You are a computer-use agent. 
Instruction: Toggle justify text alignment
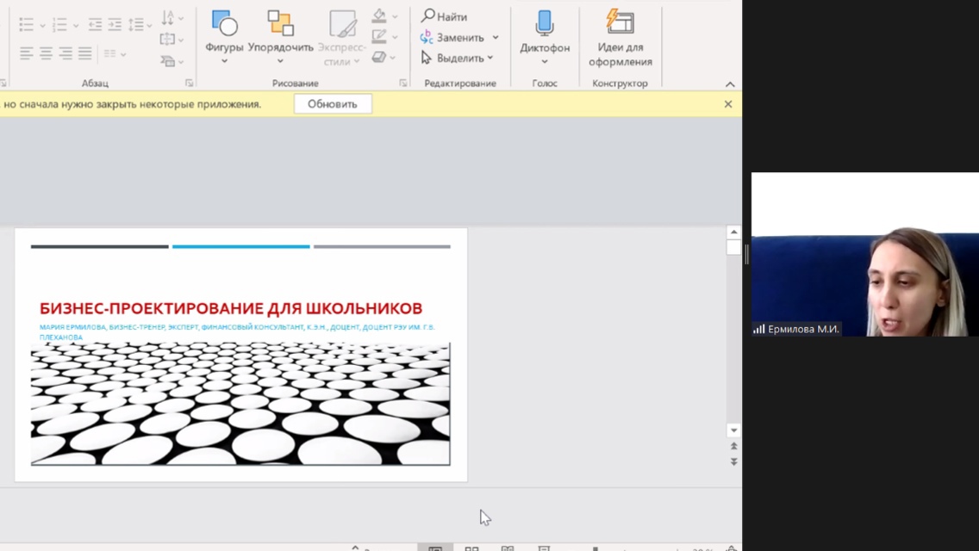point(84,53)
